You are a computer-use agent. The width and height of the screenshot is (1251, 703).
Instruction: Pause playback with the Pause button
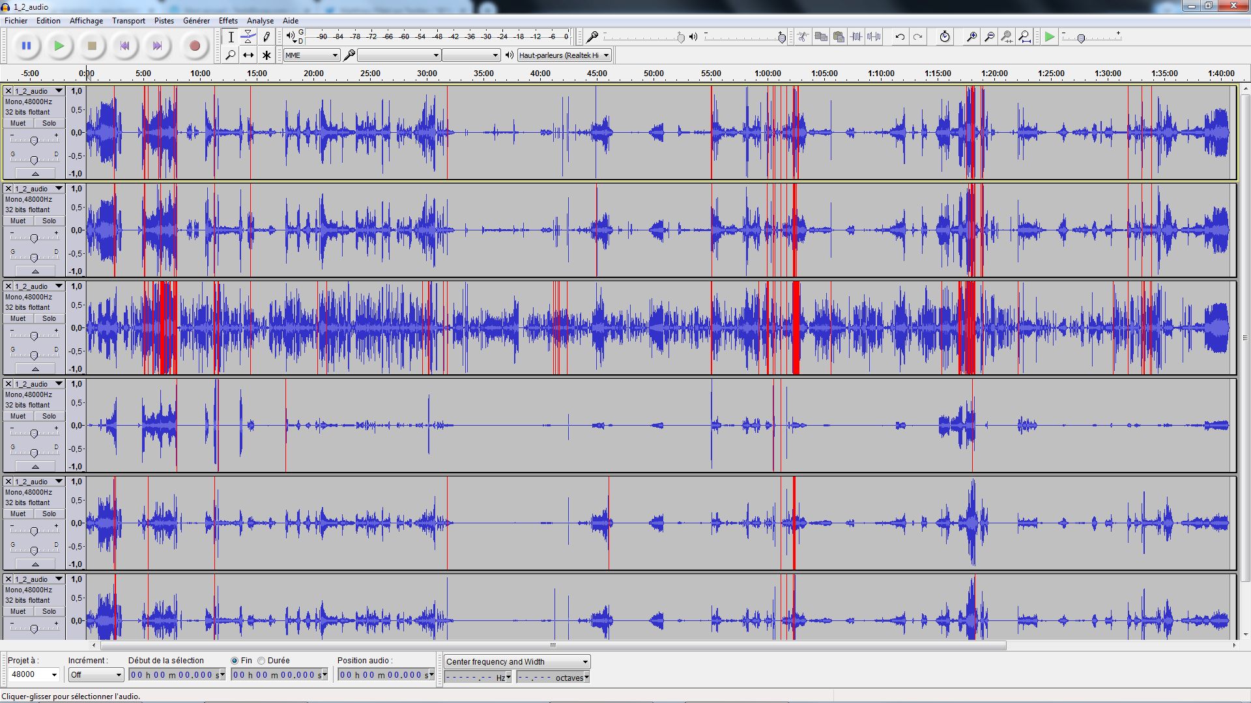(x=27, y=46)
